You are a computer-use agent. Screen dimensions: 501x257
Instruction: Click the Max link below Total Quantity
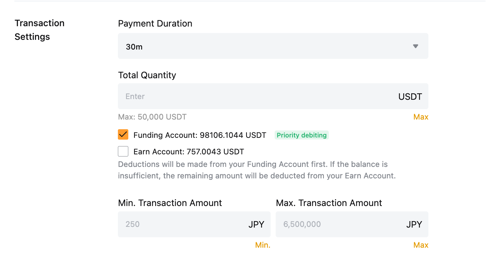point(420,117)
